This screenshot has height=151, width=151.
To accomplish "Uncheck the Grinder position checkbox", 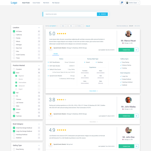I will (x=14, y=109).
